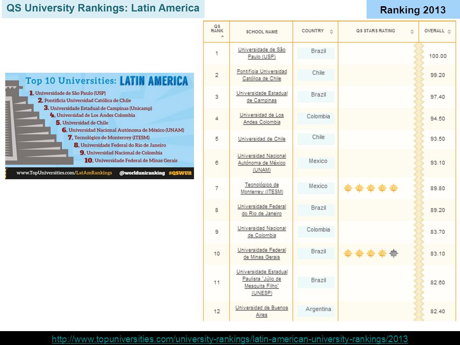Viewport: 460px width, 345px height.
Task: Click the overall score 99.20
Action: (437, 75)
